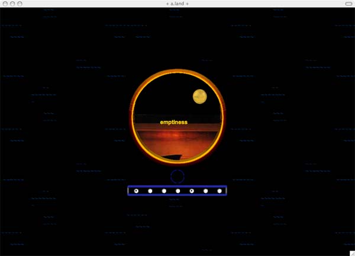Minimize the a.land window

(12, 4)
